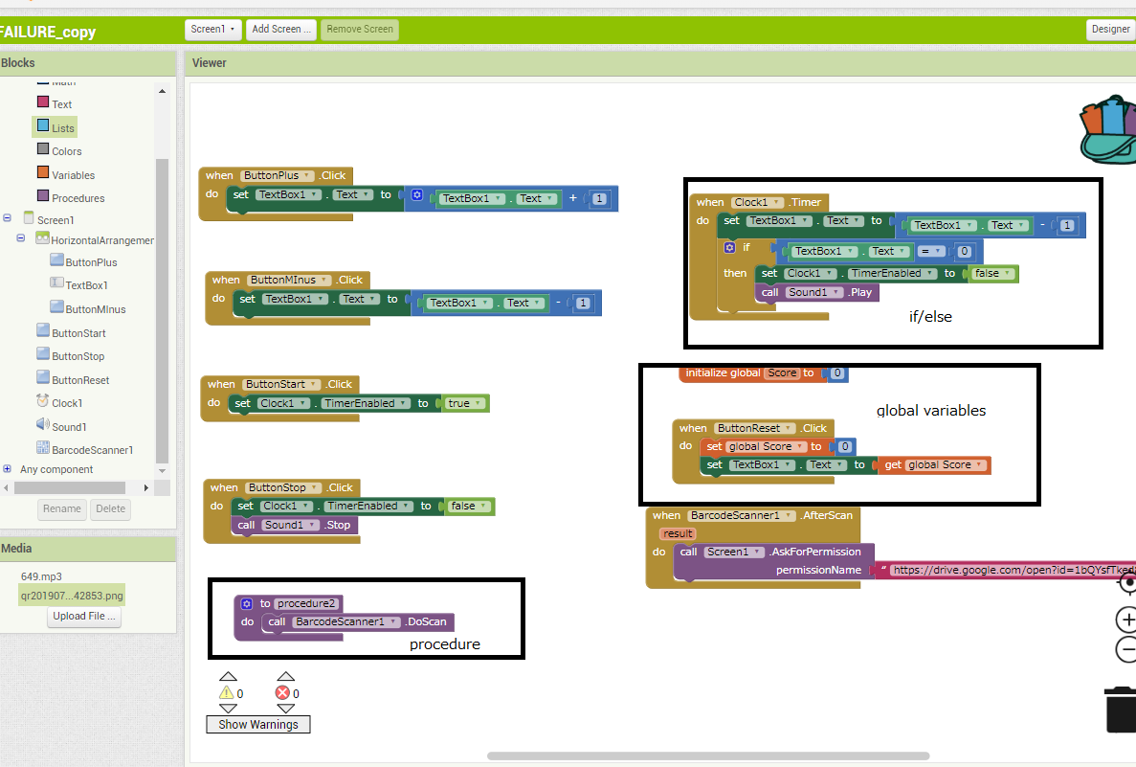
Task: Select Sound1 component icon in tree
Action: click(43, 425)
